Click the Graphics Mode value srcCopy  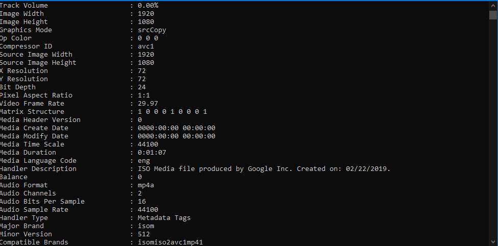pyautogui.click(x=152, y=30)
